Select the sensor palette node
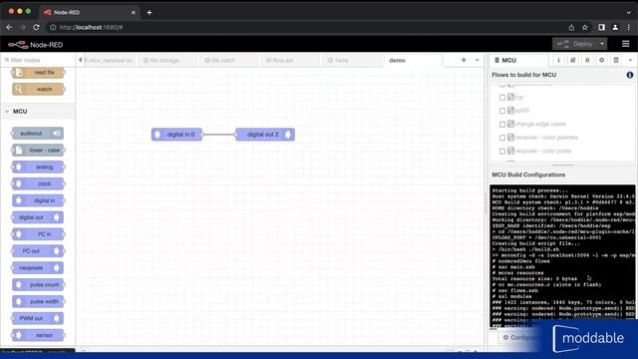 (x=38, y=335)
